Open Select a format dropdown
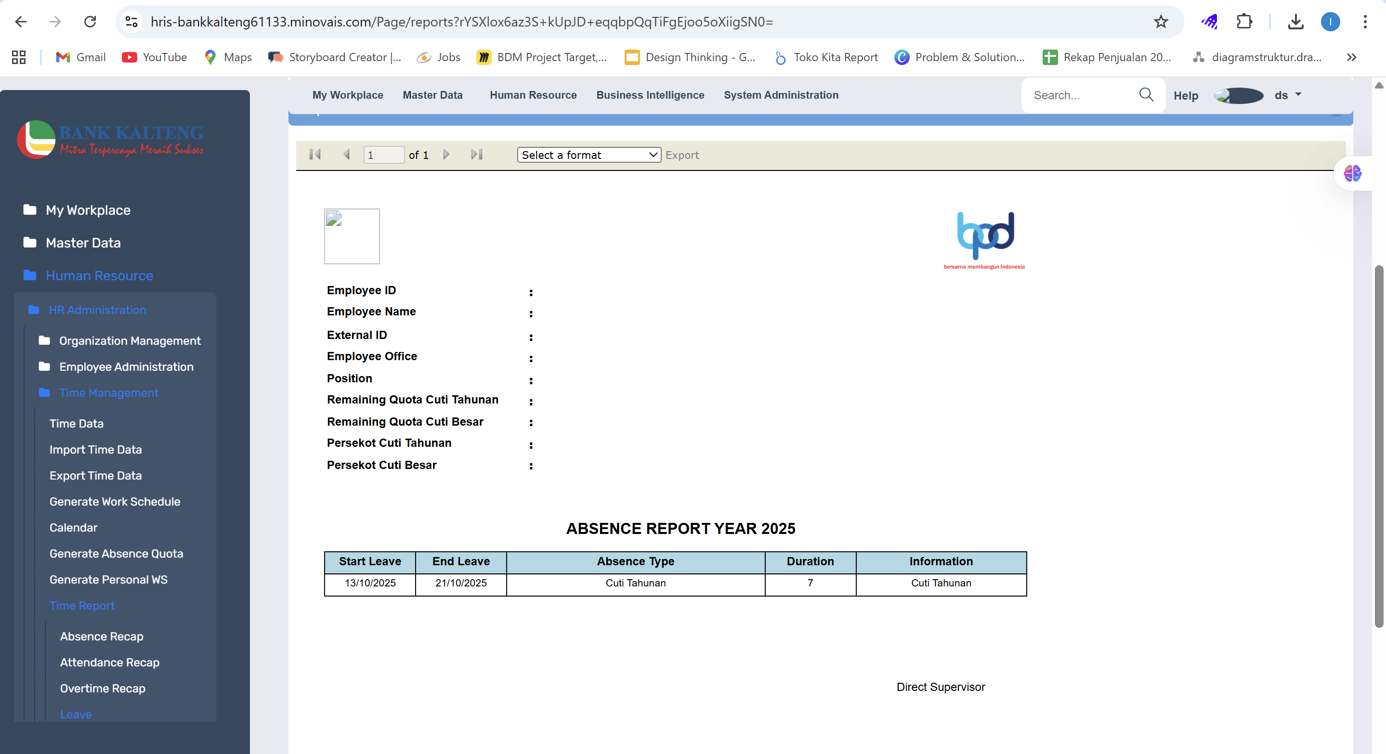 (x=588, y=155)
